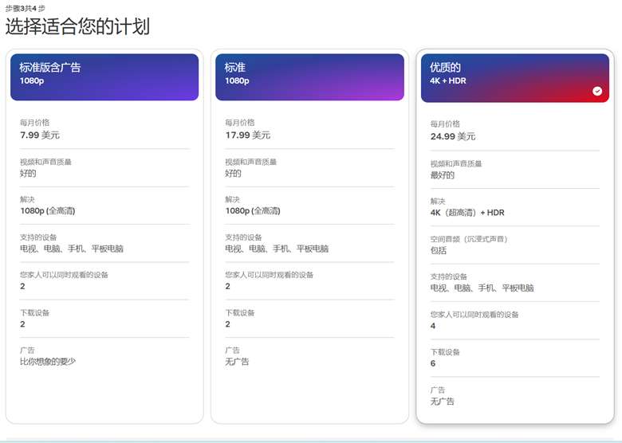Image resolution: width=622 pixels, height=443 pixels.
Task: Select the 标准版含广告 plan header
Action: 104,76
